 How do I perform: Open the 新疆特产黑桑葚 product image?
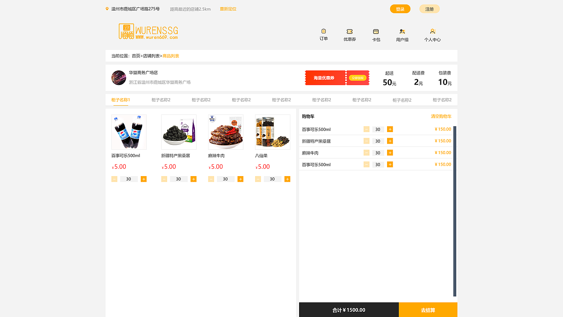tap(179, 132)
